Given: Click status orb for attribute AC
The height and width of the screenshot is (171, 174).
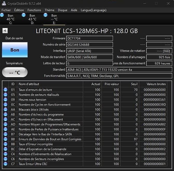Looking at the screenshot, I should tap(5, 119).
